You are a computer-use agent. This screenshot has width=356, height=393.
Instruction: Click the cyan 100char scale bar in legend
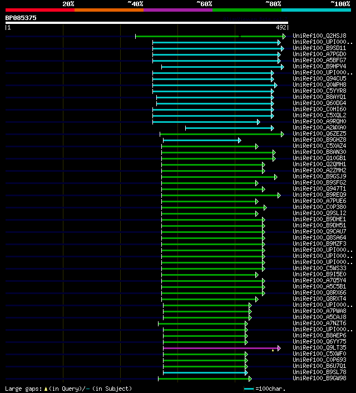coord(249,389)
